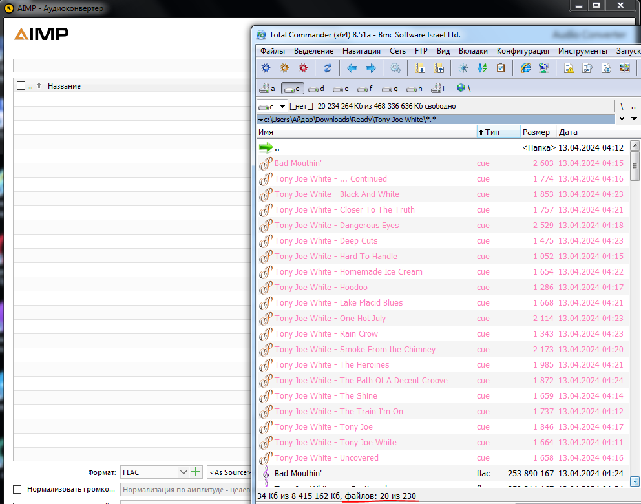Switch to drive a
Viewport: 641px width, 504px height.
click(x=268, y=89)
